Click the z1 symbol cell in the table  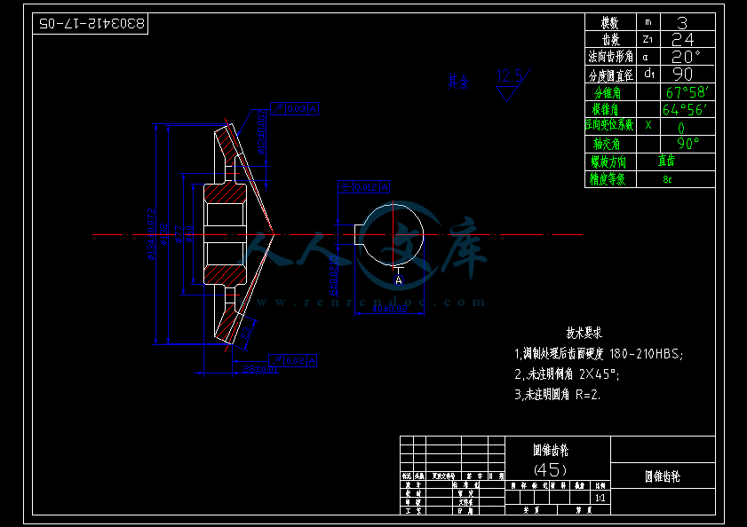[x=648, y=39]
